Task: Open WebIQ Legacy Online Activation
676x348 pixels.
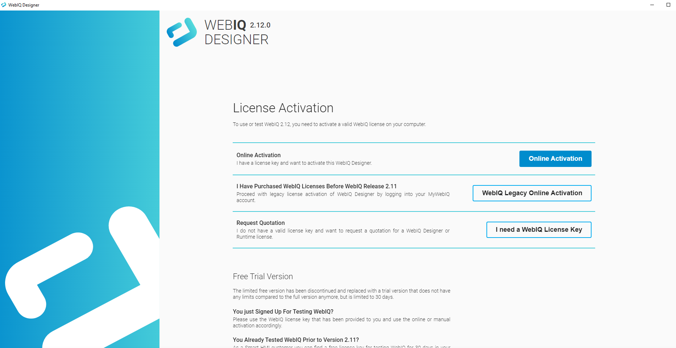Action: tap(532, 193)
